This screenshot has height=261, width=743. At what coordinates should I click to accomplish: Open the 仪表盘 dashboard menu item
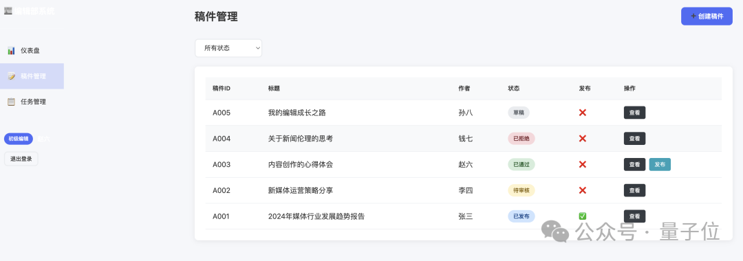pos(32,51)
